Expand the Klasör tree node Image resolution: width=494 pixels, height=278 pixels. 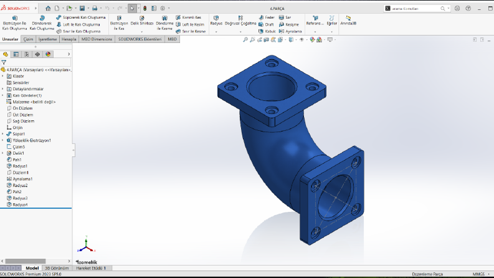pos(3,76)
